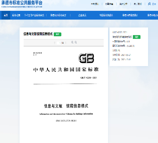Zoom in the document viewer

click(72, 42)
